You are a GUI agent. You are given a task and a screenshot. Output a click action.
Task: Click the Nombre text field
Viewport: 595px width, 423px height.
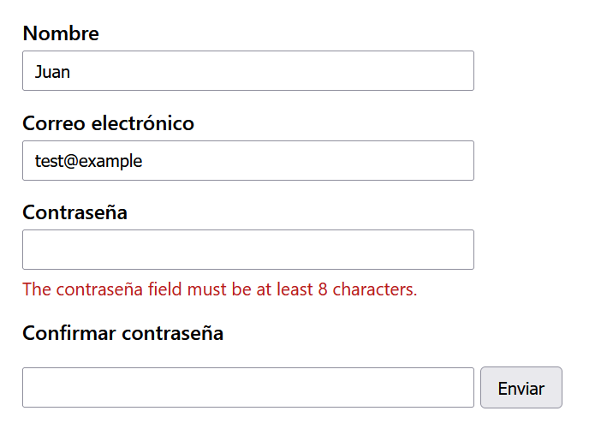click(247, 71)
